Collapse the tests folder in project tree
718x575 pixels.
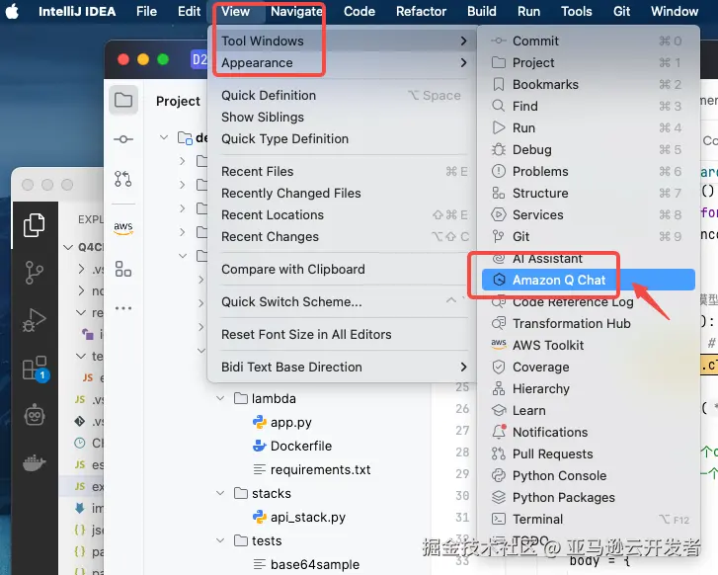(x=220, y=541)
